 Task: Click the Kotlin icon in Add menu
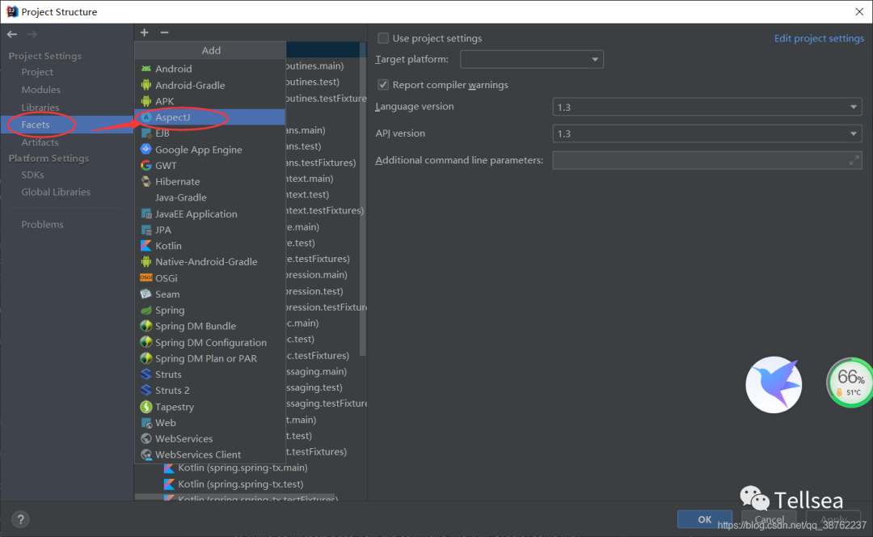(145, 246)
